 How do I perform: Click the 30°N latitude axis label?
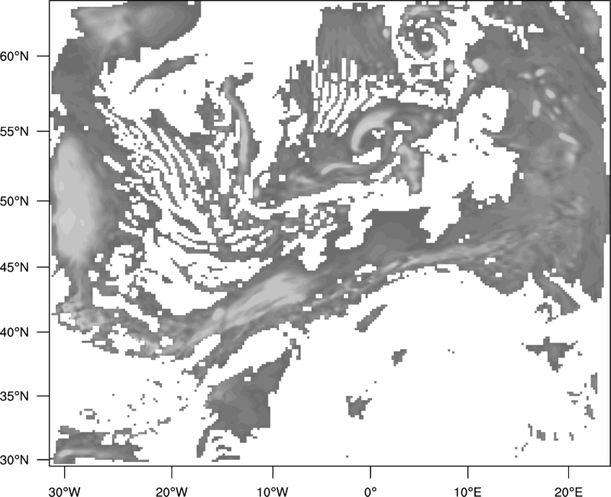tap(15, 460)
